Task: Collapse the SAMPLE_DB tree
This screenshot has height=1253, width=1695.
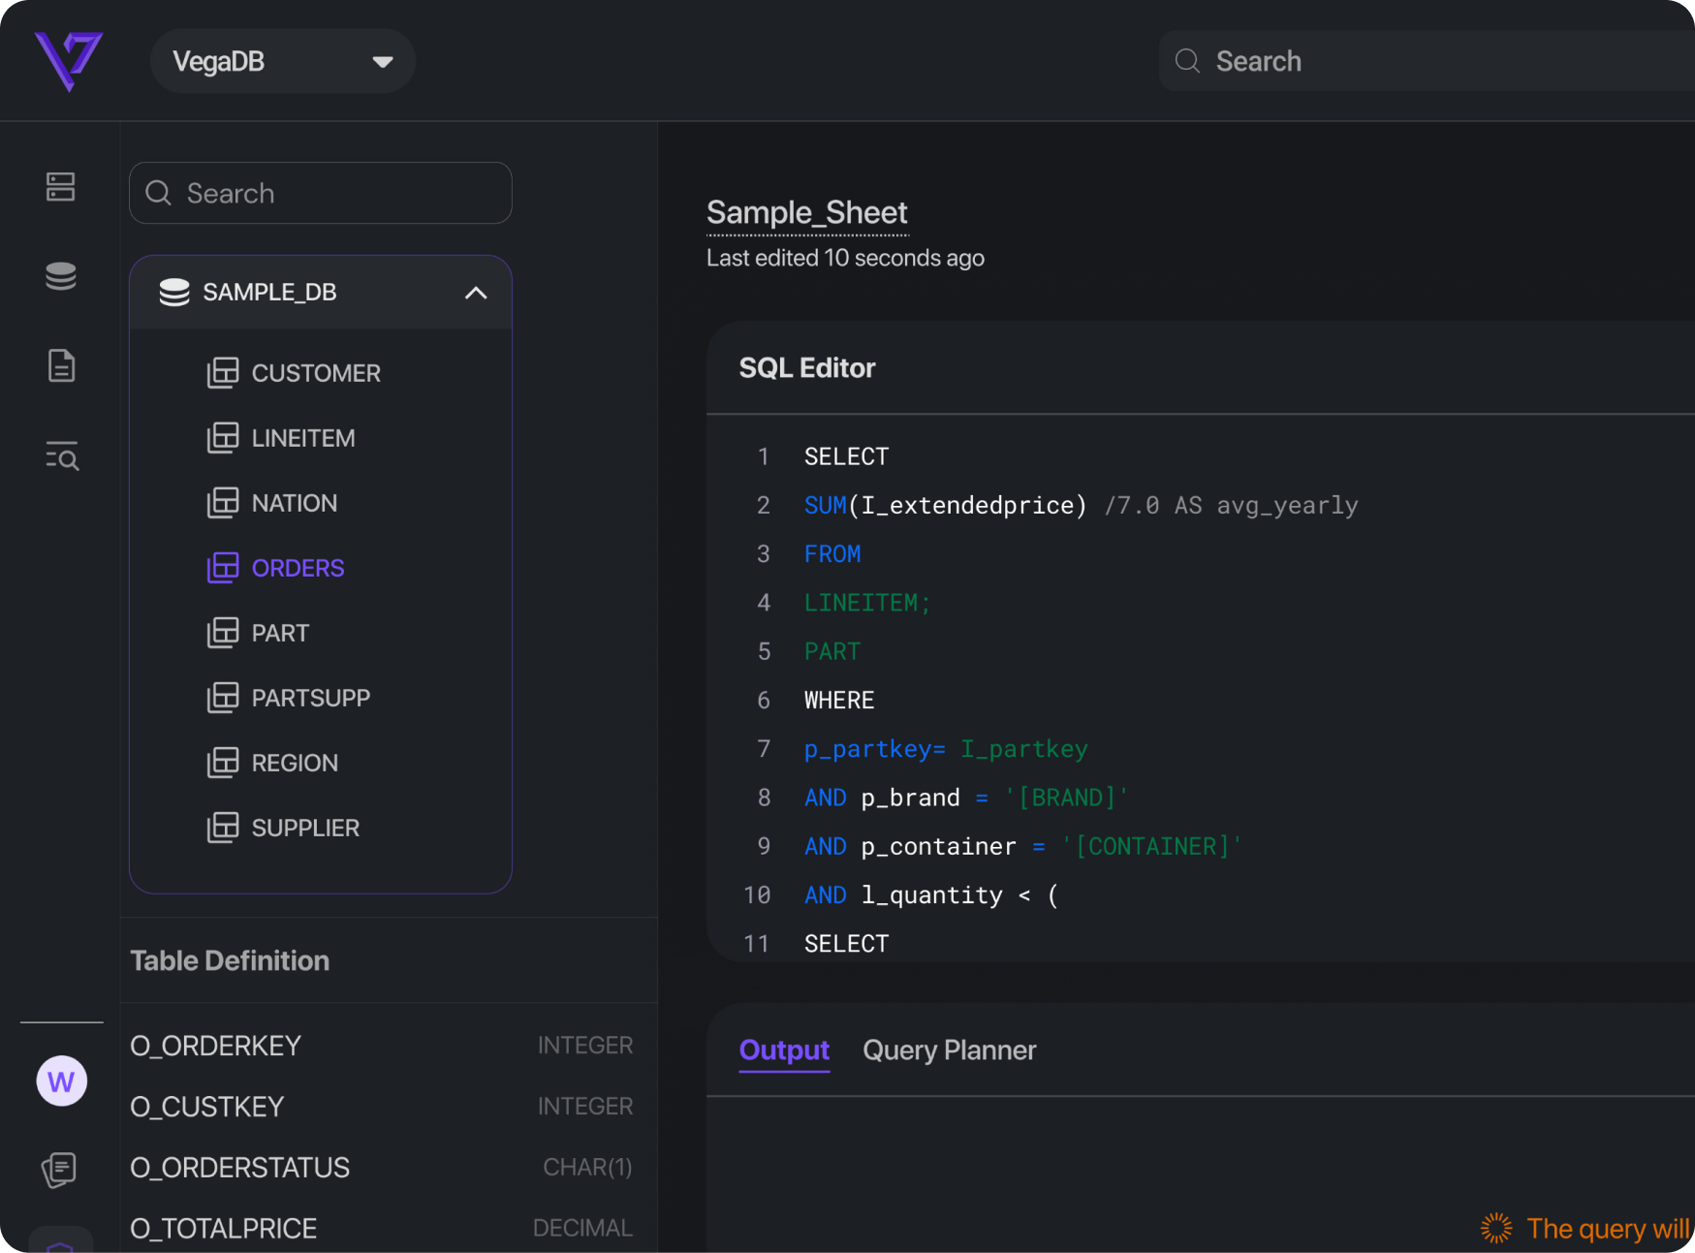Action: coord(475,291)
